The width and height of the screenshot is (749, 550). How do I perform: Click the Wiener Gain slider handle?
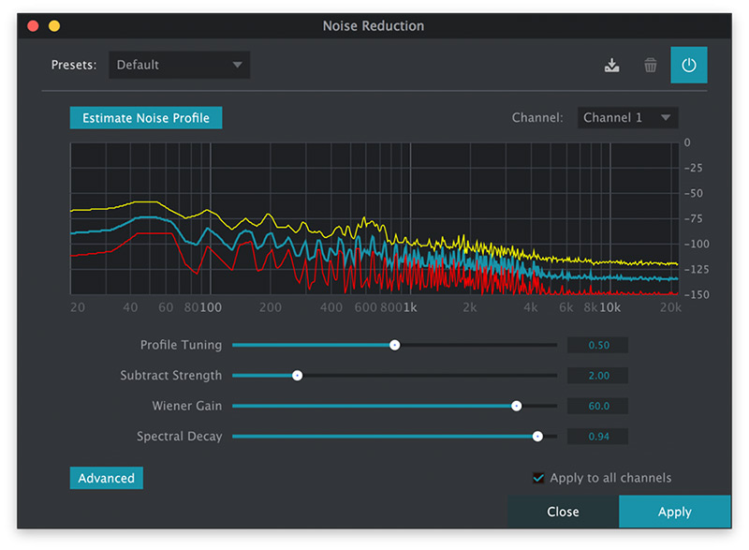pos(516,406)
